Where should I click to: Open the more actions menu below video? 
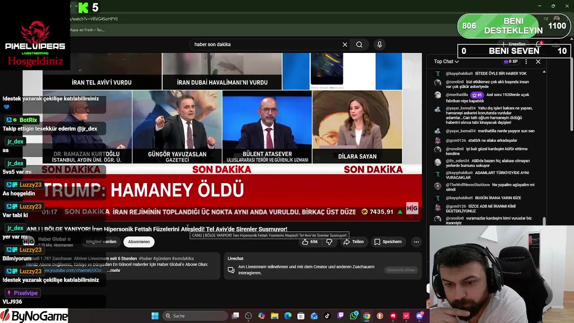[x=416, y=242]
